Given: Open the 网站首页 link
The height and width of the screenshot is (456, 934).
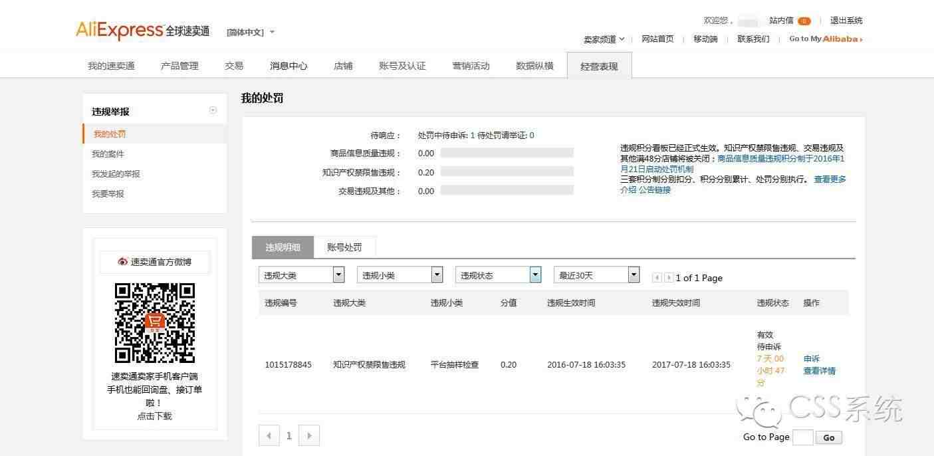Looking at the screenshot, I should coord(657,39).
